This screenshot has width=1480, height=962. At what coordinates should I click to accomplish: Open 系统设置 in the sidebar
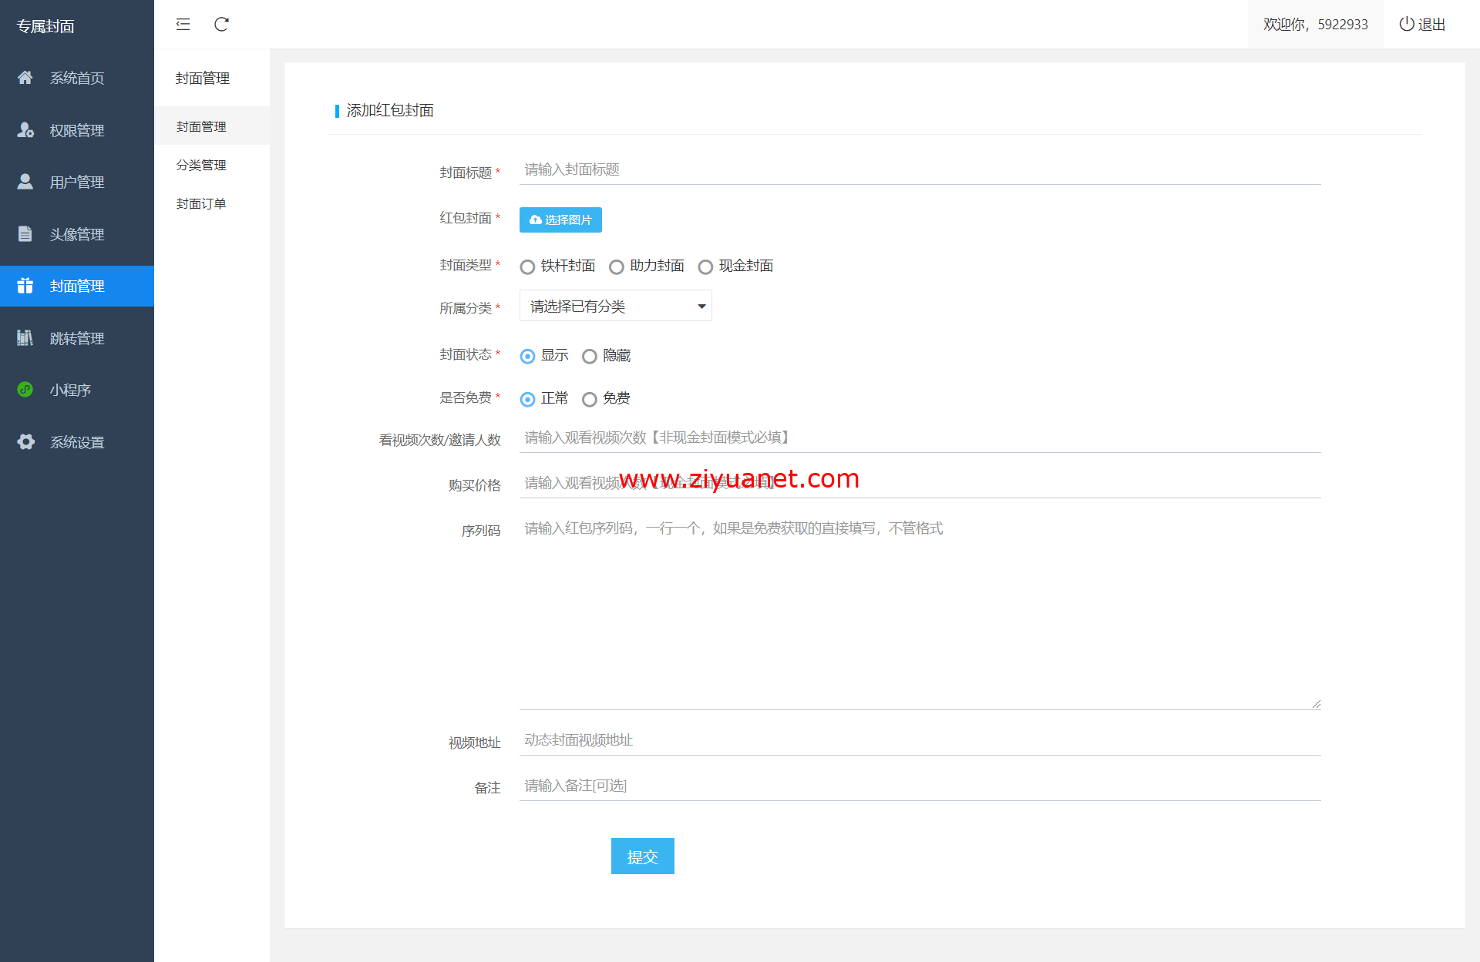pos(77,442)
